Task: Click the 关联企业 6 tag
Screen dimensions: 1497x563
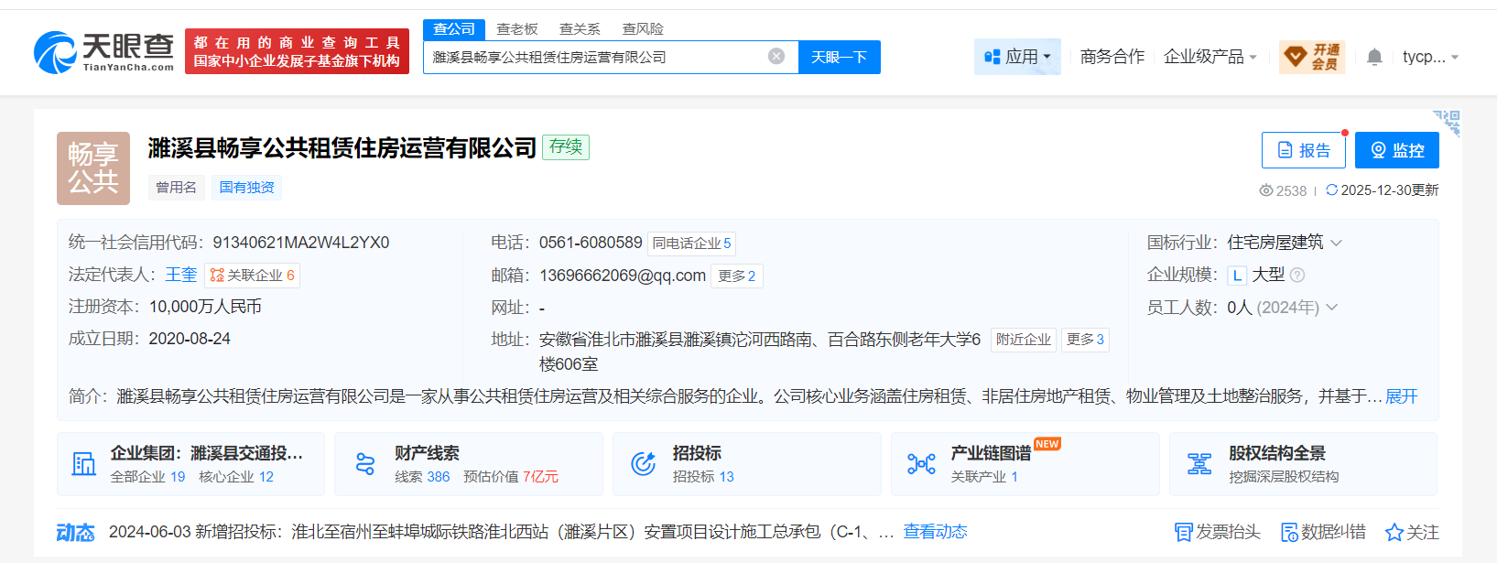Action: pyautogui.click(x=252, y=276)
